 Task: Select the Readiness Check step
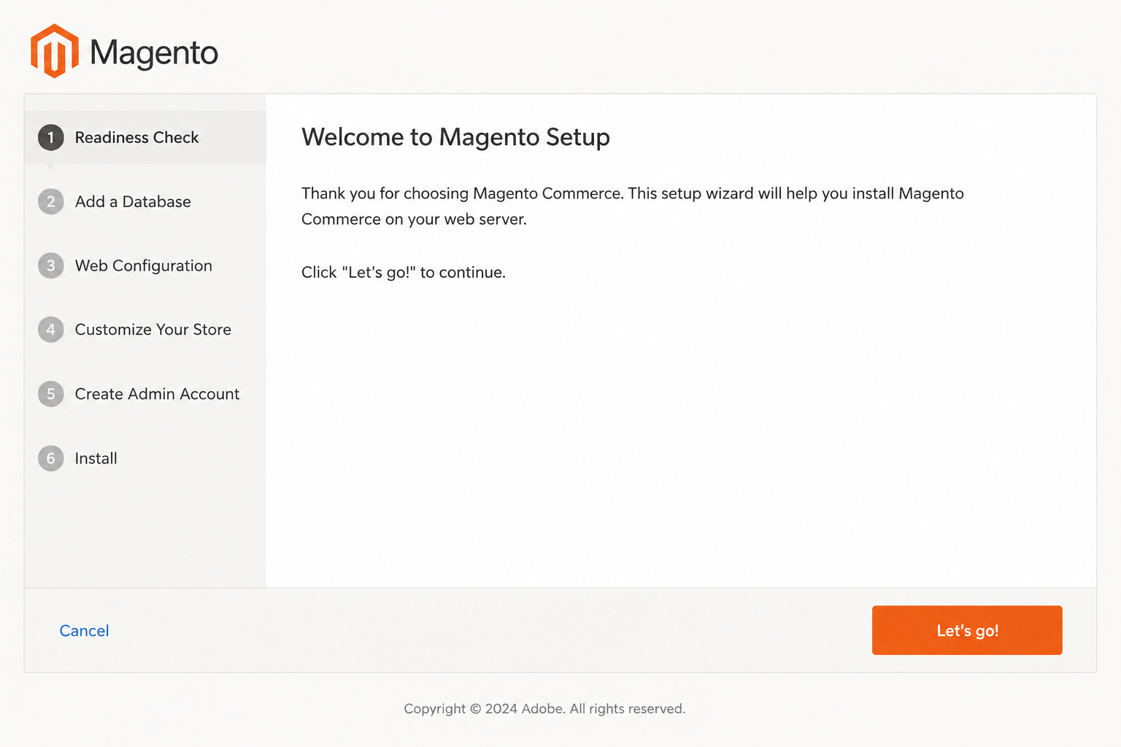click(136, 137)
